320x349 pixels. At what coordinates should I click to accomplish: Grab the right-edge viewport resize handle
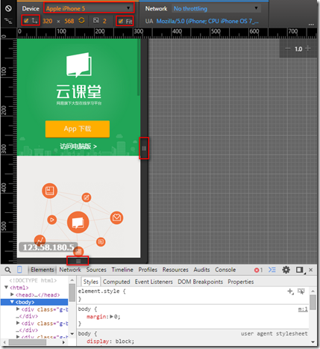pyautogui.click(x=144, y=149)
